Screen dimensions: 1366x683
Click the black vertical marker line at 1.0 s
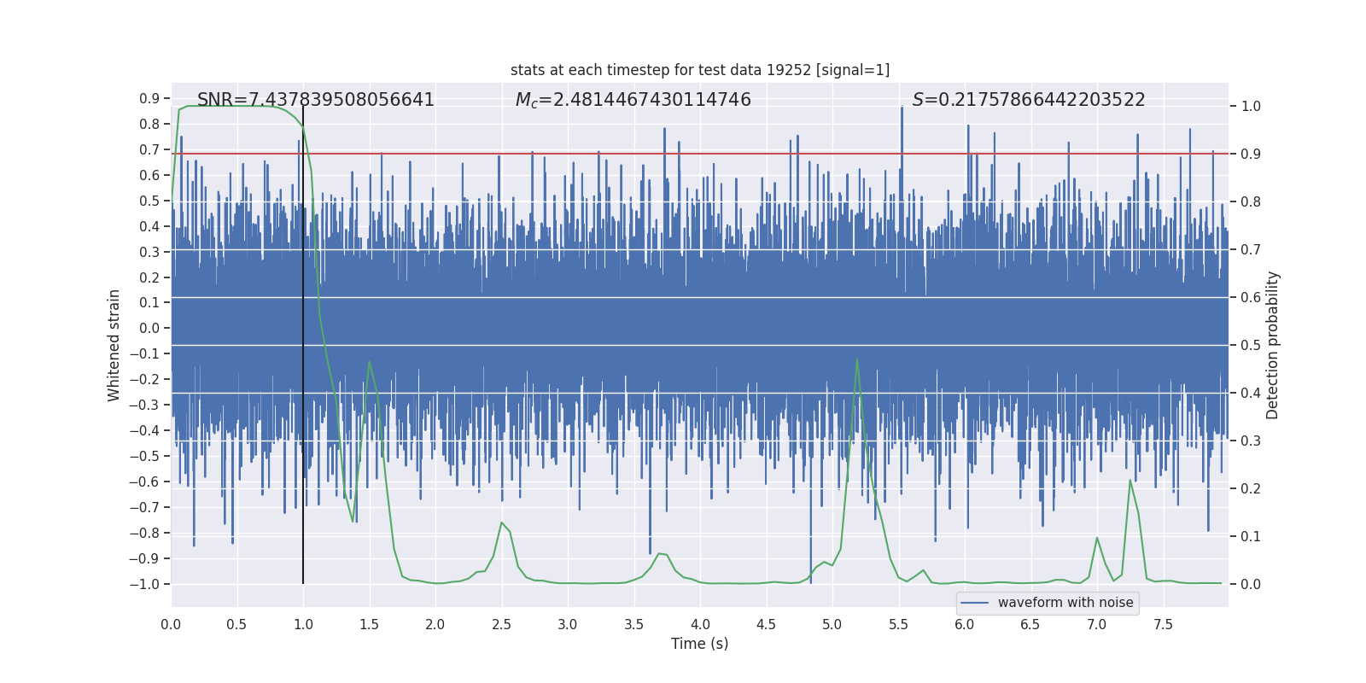point(303,346)
